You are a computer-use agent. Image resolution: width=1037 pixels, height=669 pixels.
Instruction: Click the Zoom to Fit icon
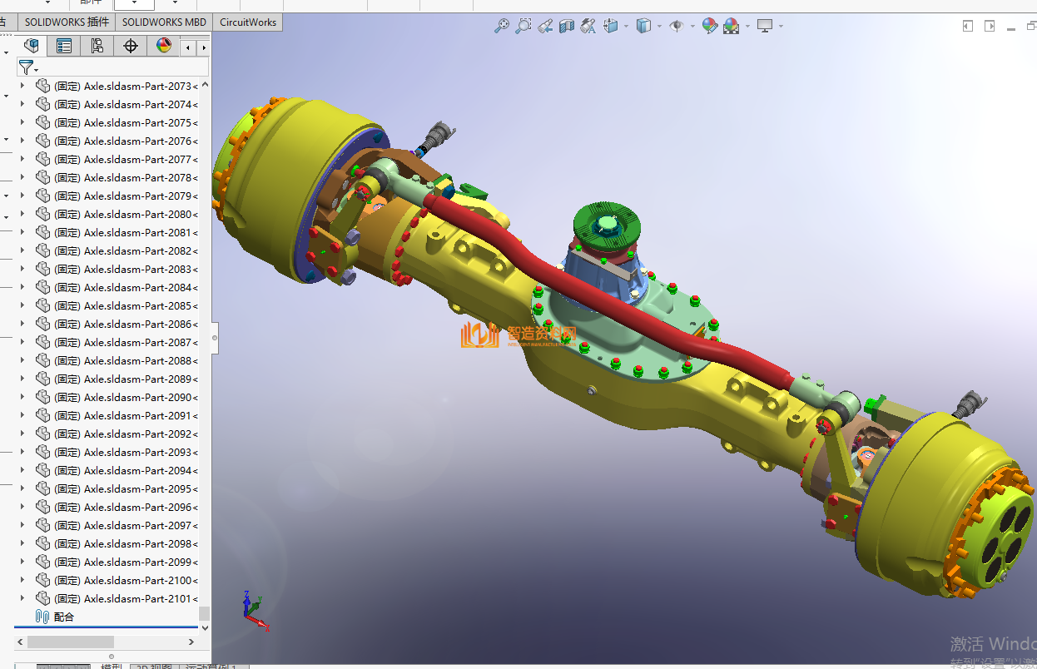point(502,26)
